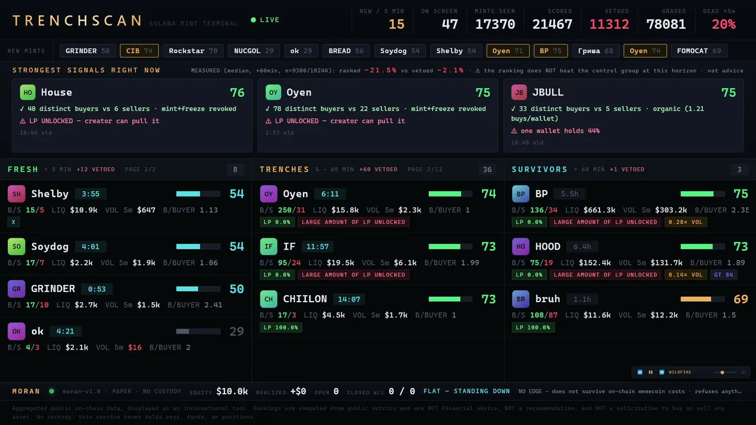Click the OY avatar on Oyen signal card
The image size is (756, 425).
click(273, 92)
